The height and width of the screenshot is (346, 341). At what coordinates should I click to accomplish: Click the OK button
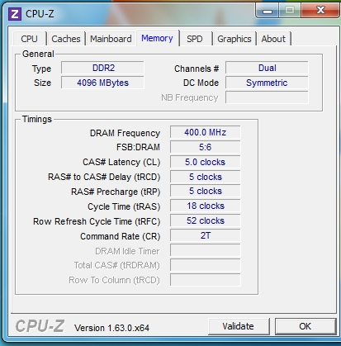coord(305,326)
